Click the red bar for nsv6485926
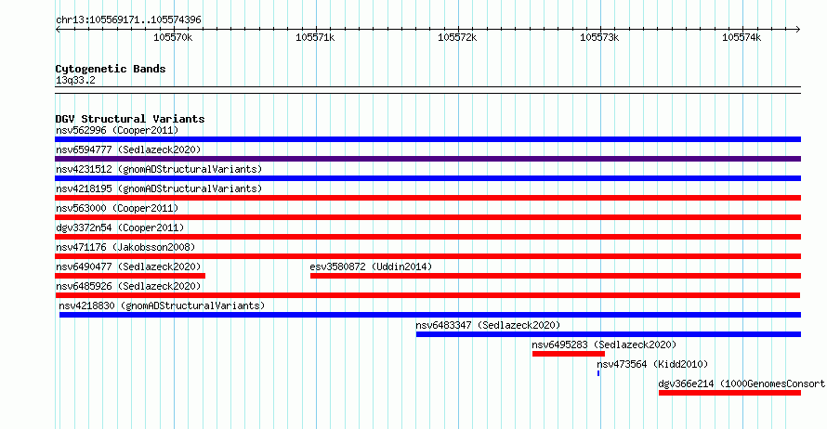The width and height of the screenshot is (827, 429). click(x=427, y=295)
